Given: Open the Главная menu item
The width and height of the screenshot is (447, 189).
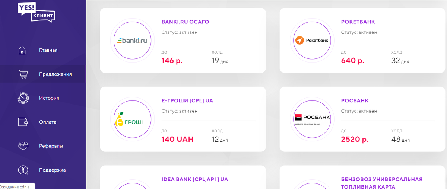Looking at the screenshot, I should pos(48,50).
